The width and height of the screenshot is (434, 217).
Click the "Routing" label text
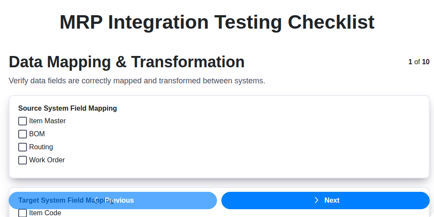click(41, 147)
